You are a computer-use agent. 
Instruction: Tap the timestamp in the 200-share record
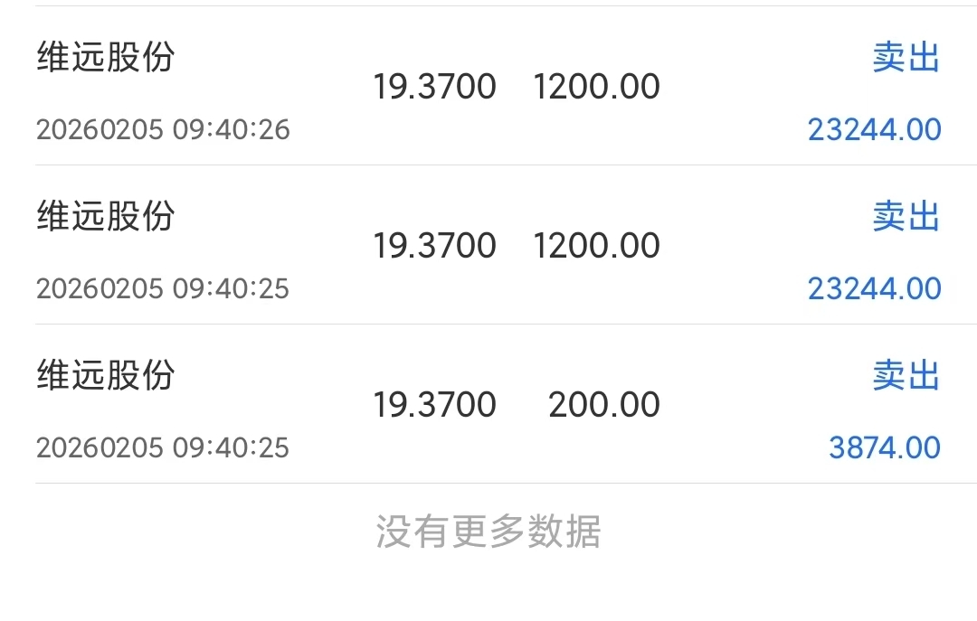tap(163, 448)
